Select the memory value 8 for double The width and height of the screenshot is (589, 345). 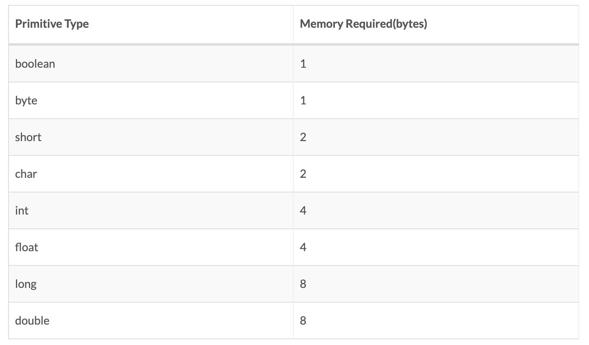pyautogui.click(x=303, y=321)
